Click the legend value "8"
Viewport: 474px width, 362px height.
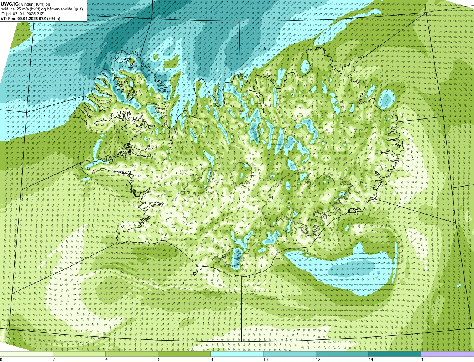211,359
